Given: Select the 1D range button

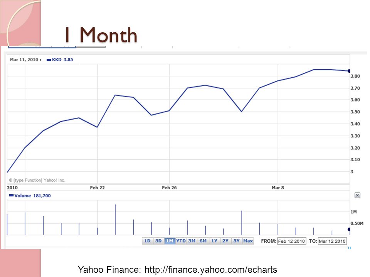Looking at the screenshot, I should tap(147, 241).
